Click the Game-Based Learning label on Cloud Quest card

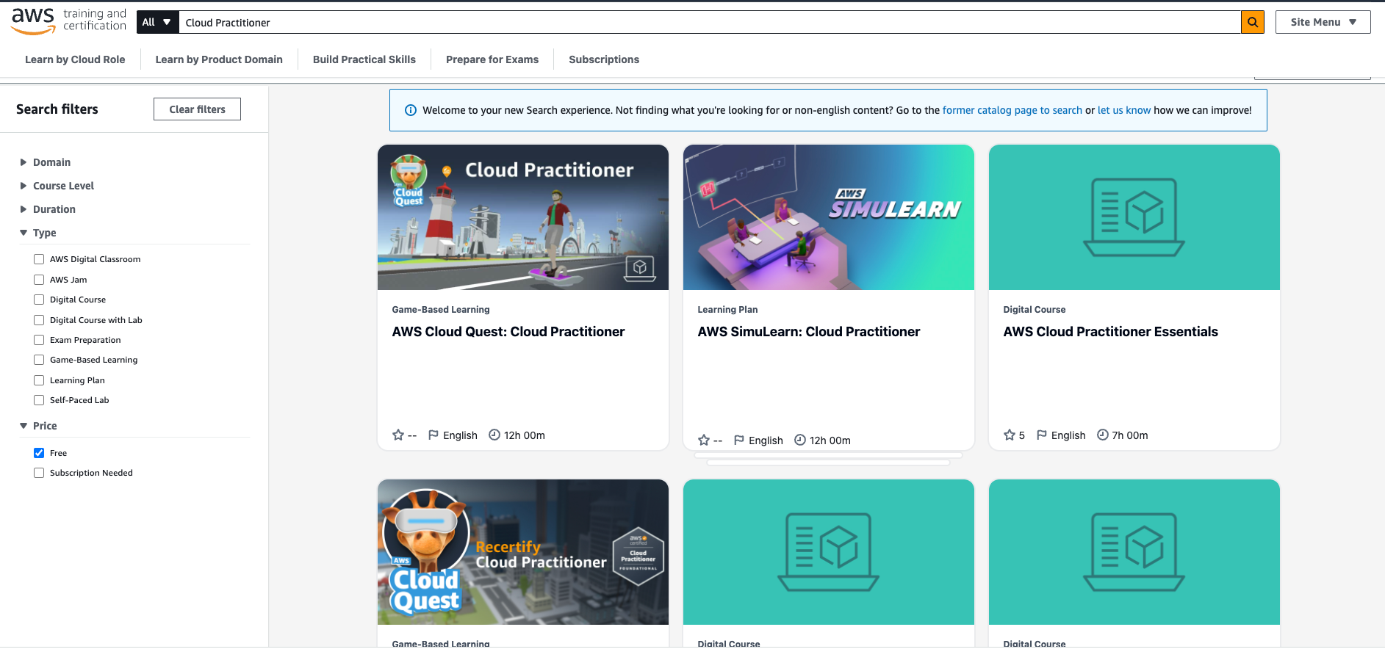tap(441, 310)
